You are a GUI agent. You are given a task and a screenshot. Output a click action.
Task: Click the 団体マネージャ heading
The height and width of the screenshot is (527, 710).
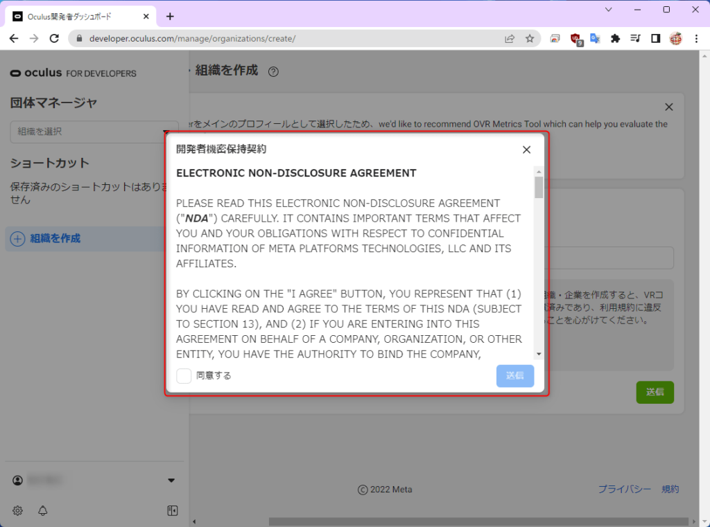pyautogui.click(x=53, y=102)
